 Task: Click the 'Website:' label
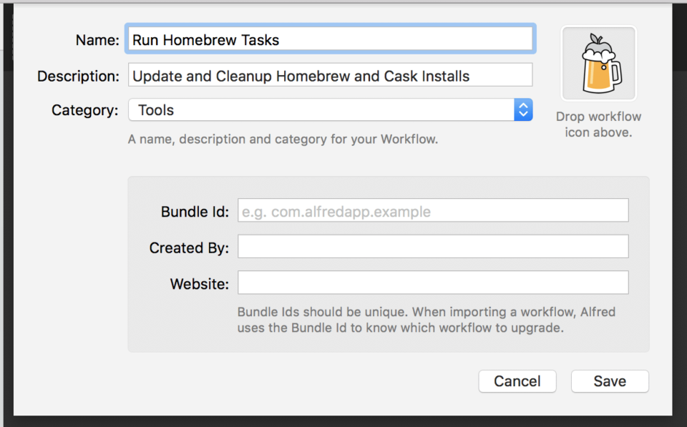click(x=200, y=284)
